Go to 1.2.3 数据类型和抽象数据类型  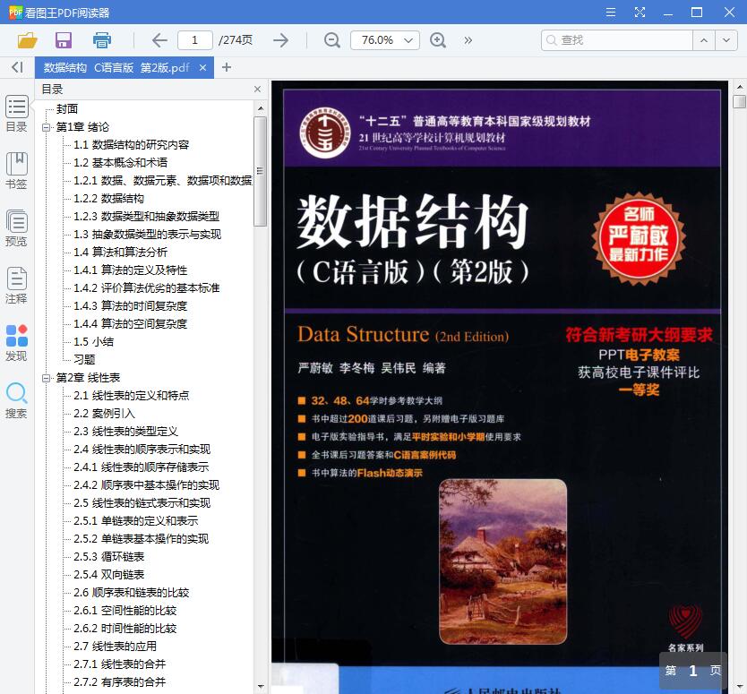point(146,217)
